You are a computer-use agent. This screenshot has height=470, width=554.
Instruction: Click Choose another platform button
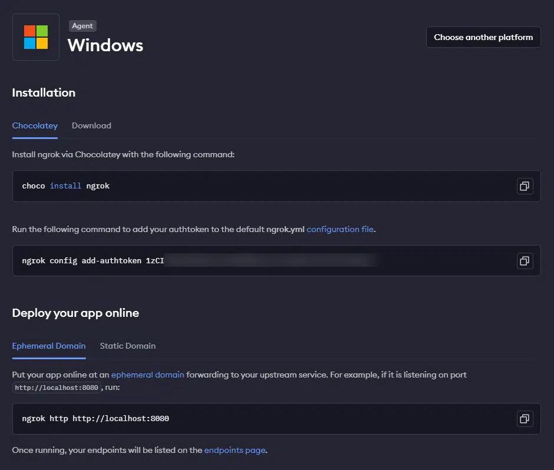pyautogui.click(x=483, y=37)
